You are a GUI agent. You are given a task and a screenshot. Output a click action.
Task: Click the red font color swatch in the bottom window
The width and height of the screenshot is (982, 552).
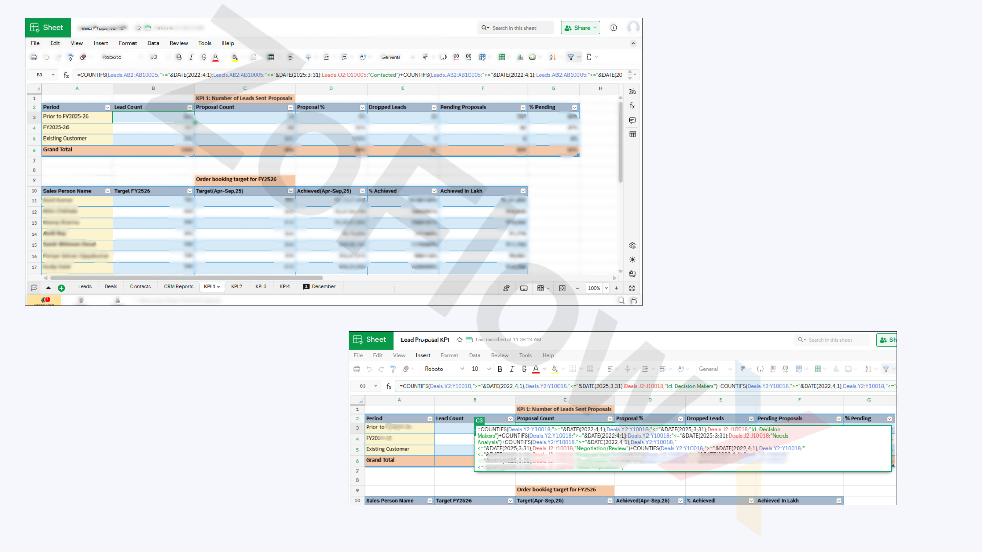coord(535,369)
